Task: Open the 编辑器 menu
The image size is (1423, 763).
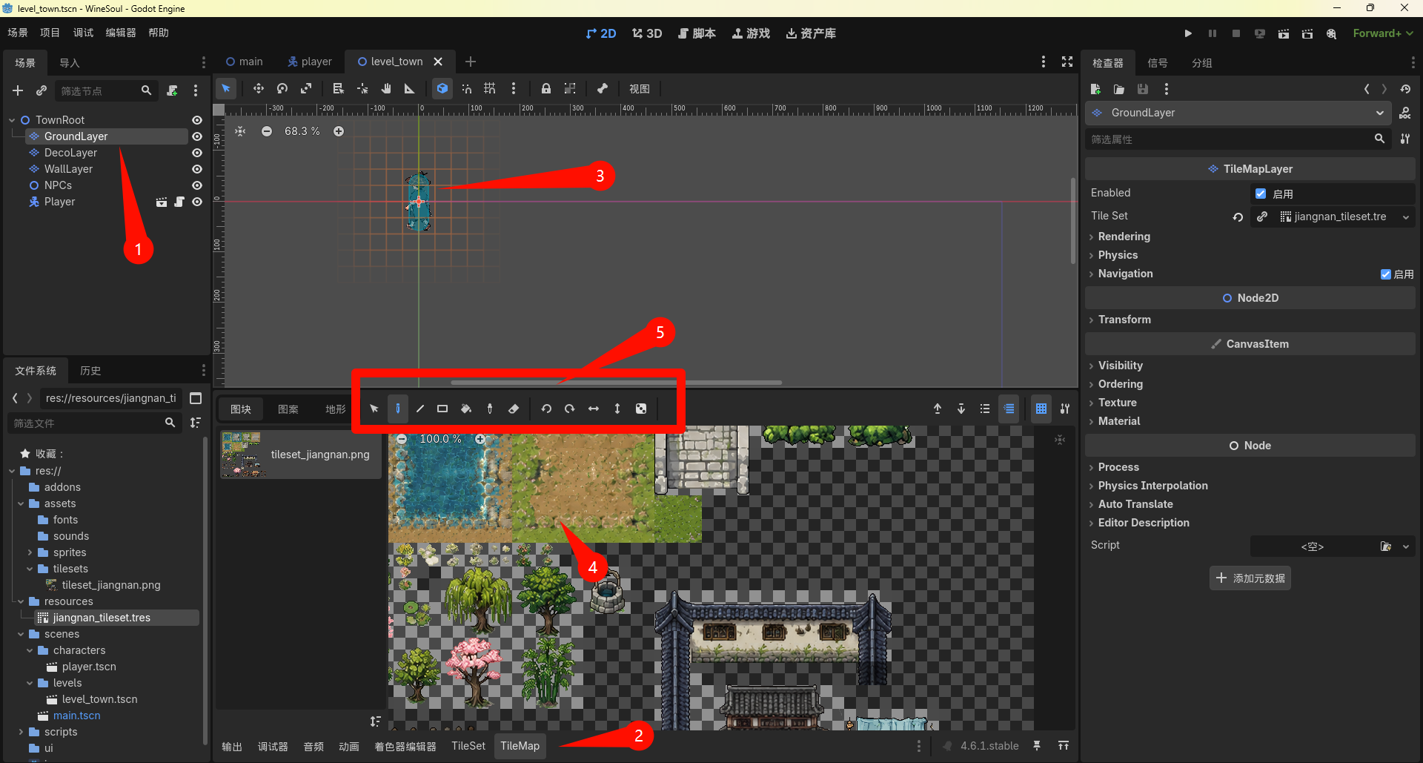Action: (x=121, y=33)
